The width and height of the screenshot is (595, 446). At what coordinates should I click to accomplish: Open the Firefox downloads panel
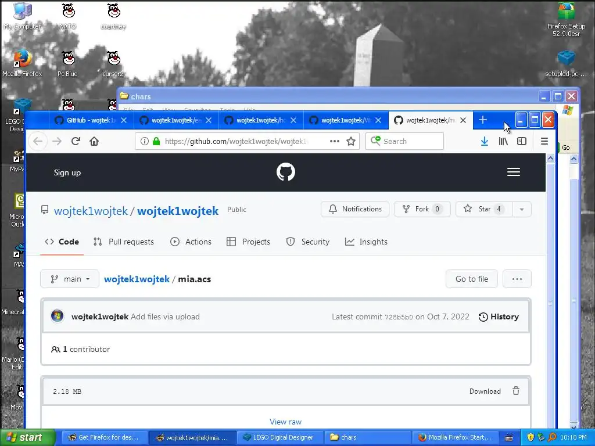485,142
